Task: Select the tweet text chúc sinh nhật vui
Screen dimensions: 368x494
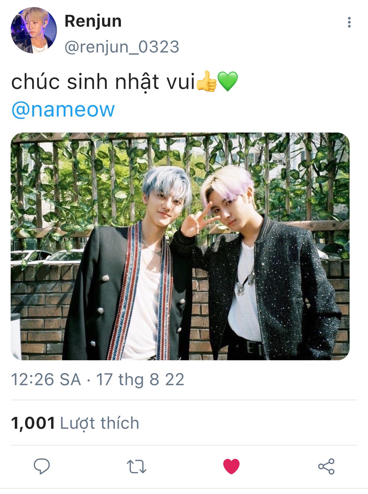Action: [103, 82]
